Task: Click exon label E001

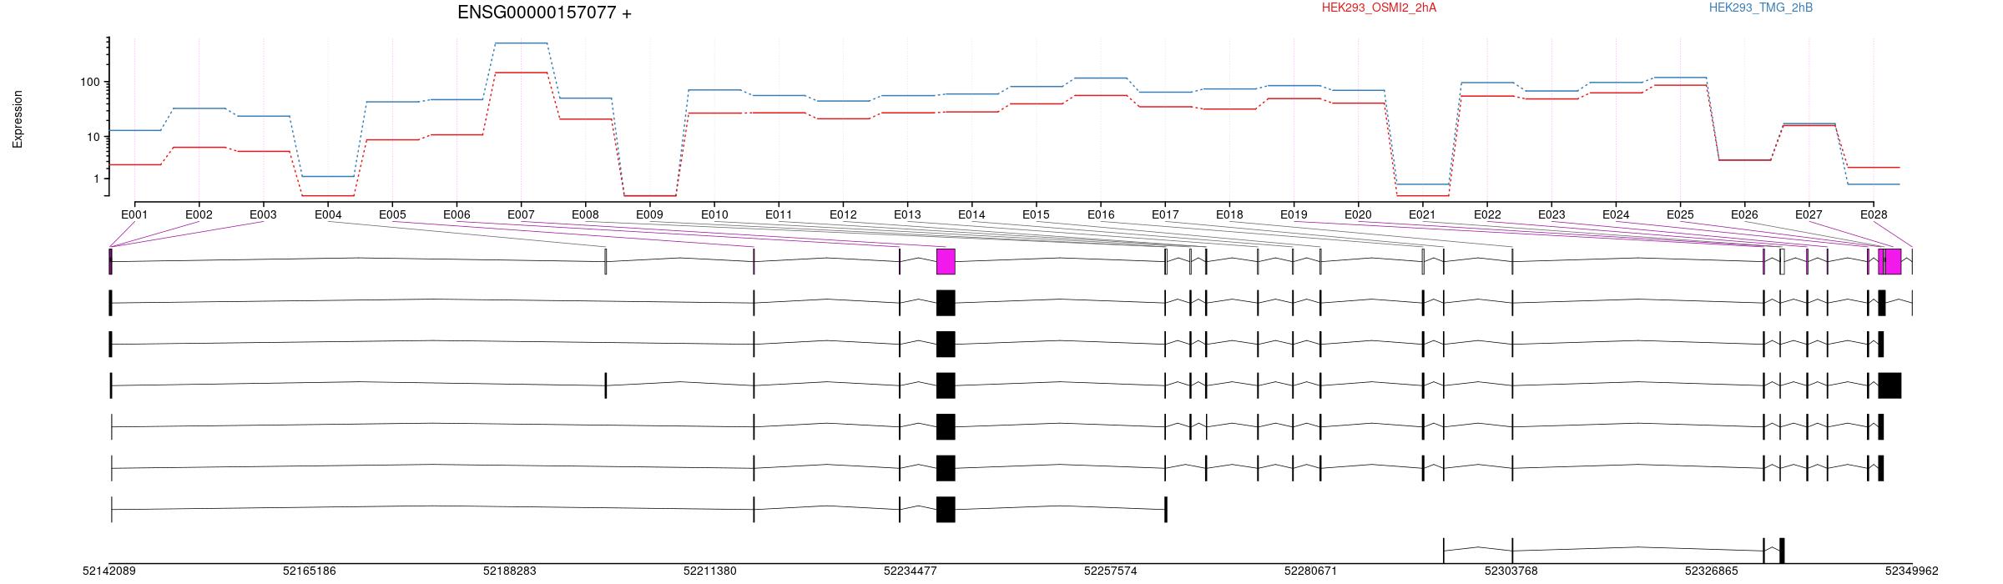Action: pos(134,214)
